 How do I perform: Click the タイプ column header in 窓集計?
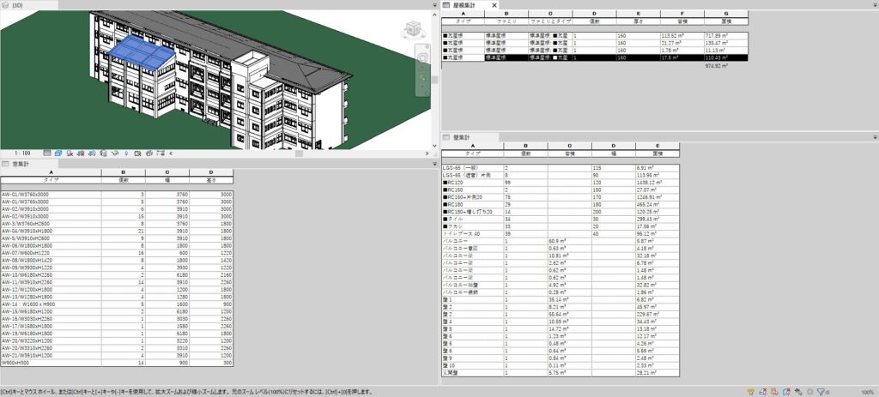tap(51, 181)
